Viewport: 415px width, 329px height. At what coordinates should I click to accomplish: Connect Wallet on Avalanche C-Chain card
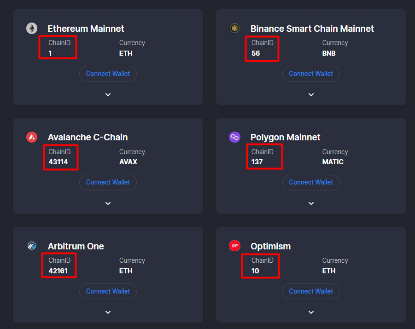(x=108, y=183)
